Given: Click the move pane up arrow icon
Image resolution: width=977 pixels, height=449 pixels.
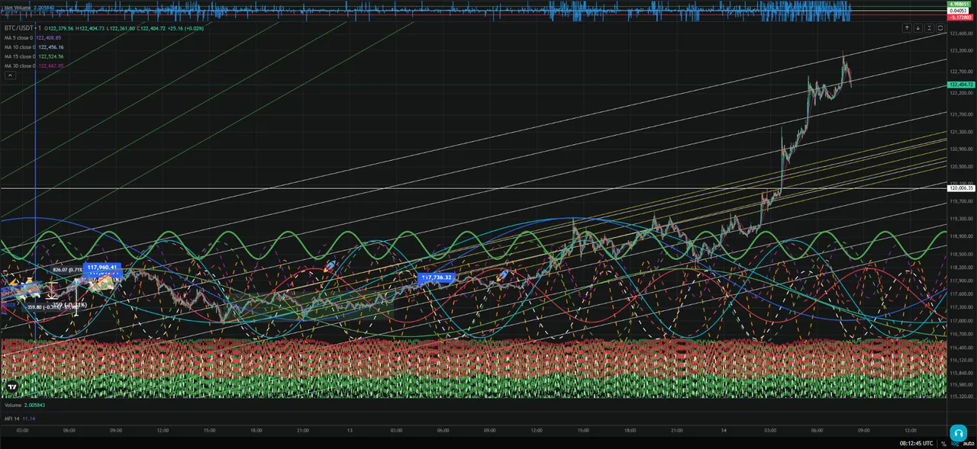Looking at the screenshot, I should point(907,27).
